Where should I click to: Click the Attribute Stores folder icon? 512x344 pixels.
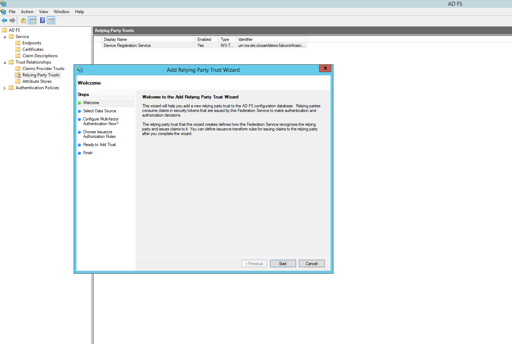(18, 81)
